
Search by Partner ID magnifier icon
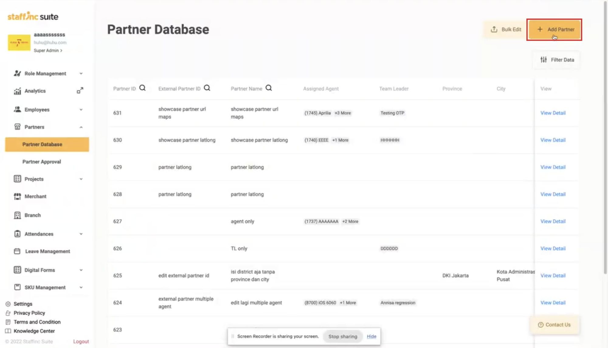(142, 88)
